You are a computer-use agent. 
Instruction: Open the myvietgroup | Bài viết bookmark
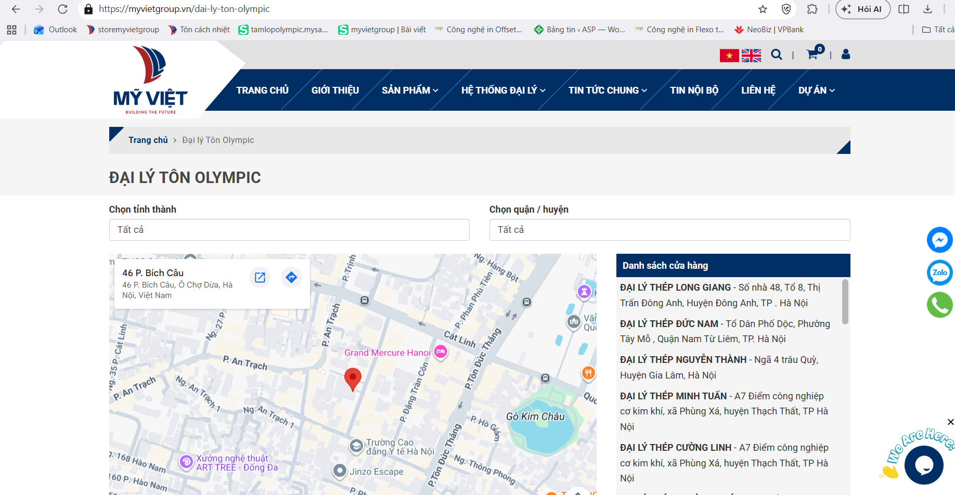tap(382, 30)
